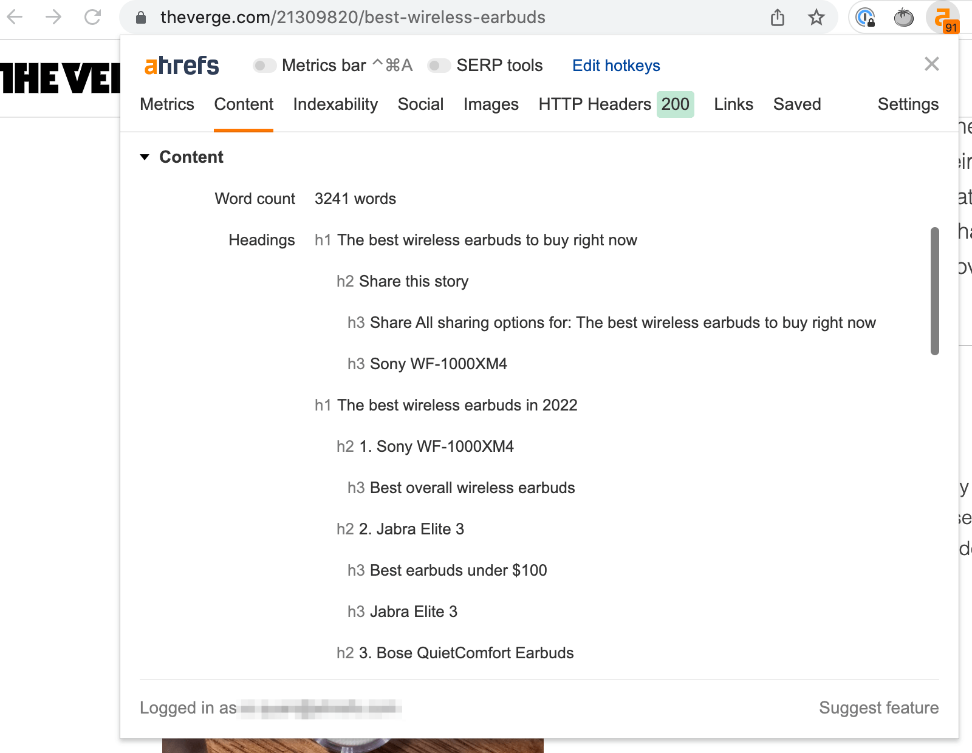Click the lock icon in address bar

141,18
